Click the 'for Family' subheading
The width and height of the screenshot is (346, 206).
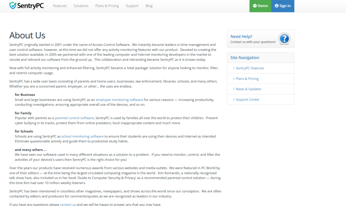point(23,113)
